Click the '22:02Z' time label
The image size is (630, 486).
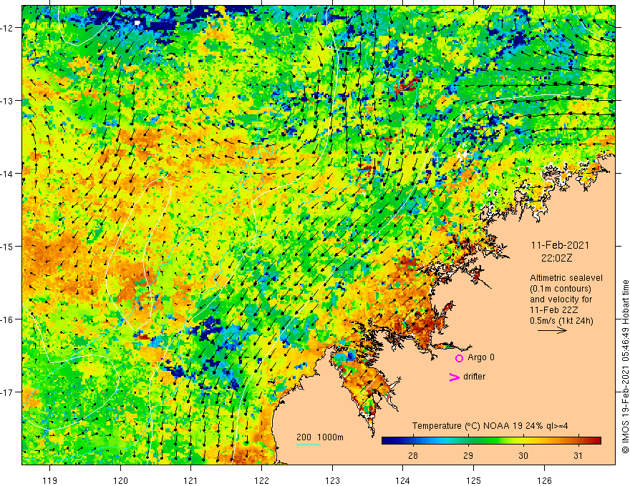[x=556, y=258]
